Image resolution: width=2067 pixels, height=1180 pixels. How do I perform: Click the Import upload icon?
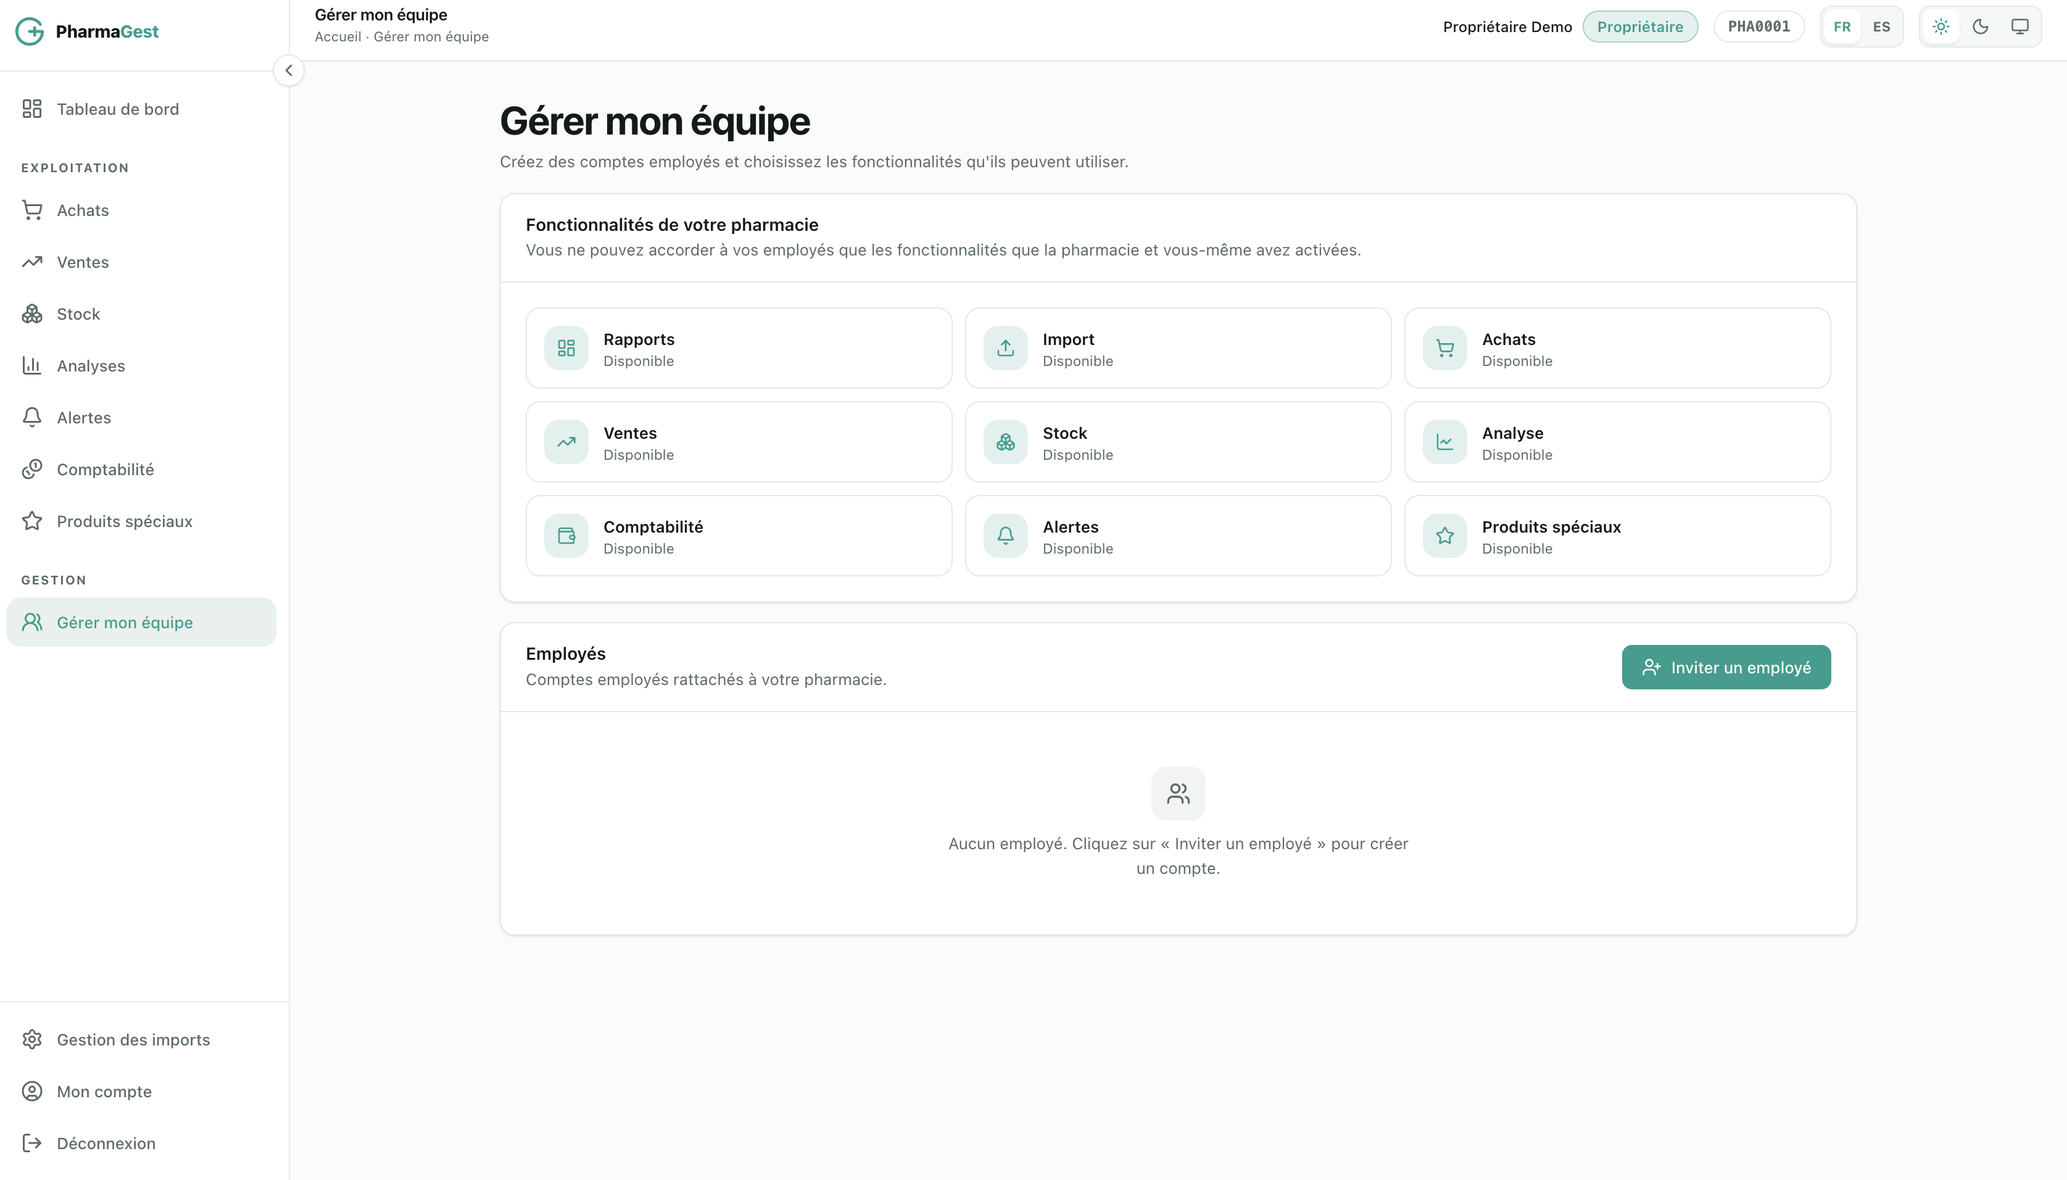pos(1006,349)
